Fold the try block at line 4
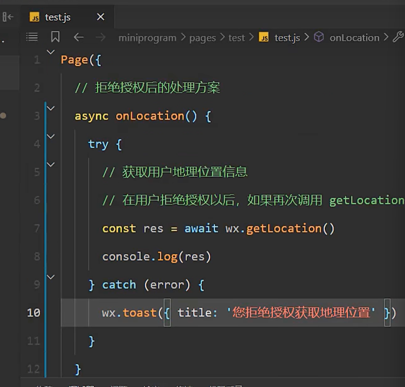 (51, 137)
